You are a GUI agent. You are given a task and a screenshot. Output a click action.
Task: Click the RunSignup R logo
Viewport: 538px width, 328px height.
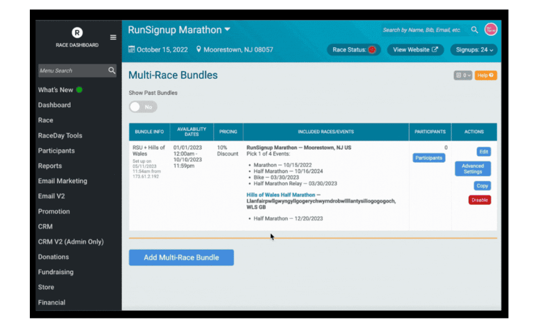(77, 33)
